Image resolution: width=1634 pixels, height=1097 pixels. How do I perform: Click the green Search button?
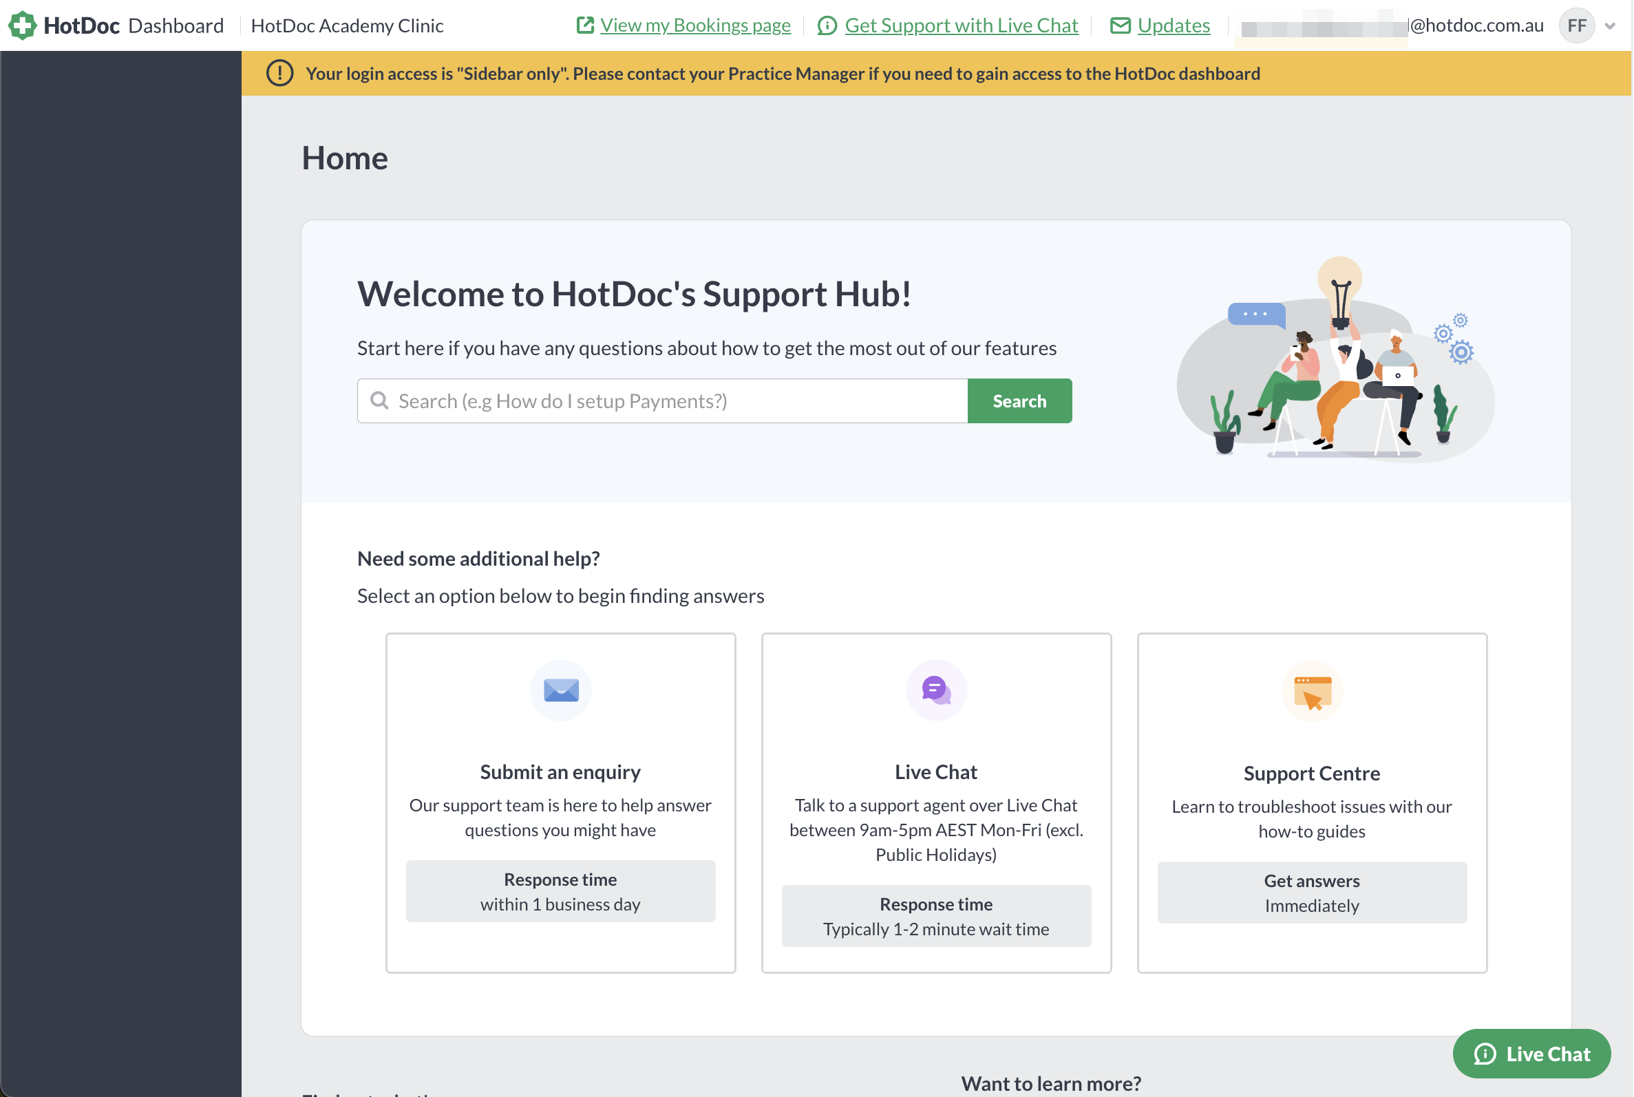1020,401
